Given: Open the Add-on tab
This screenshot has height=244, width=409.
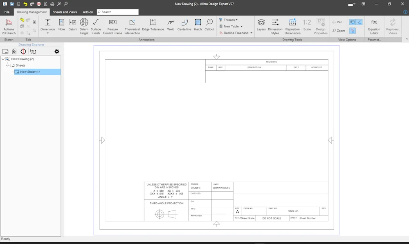Looking at the screenshot, I should pos(88,12).
